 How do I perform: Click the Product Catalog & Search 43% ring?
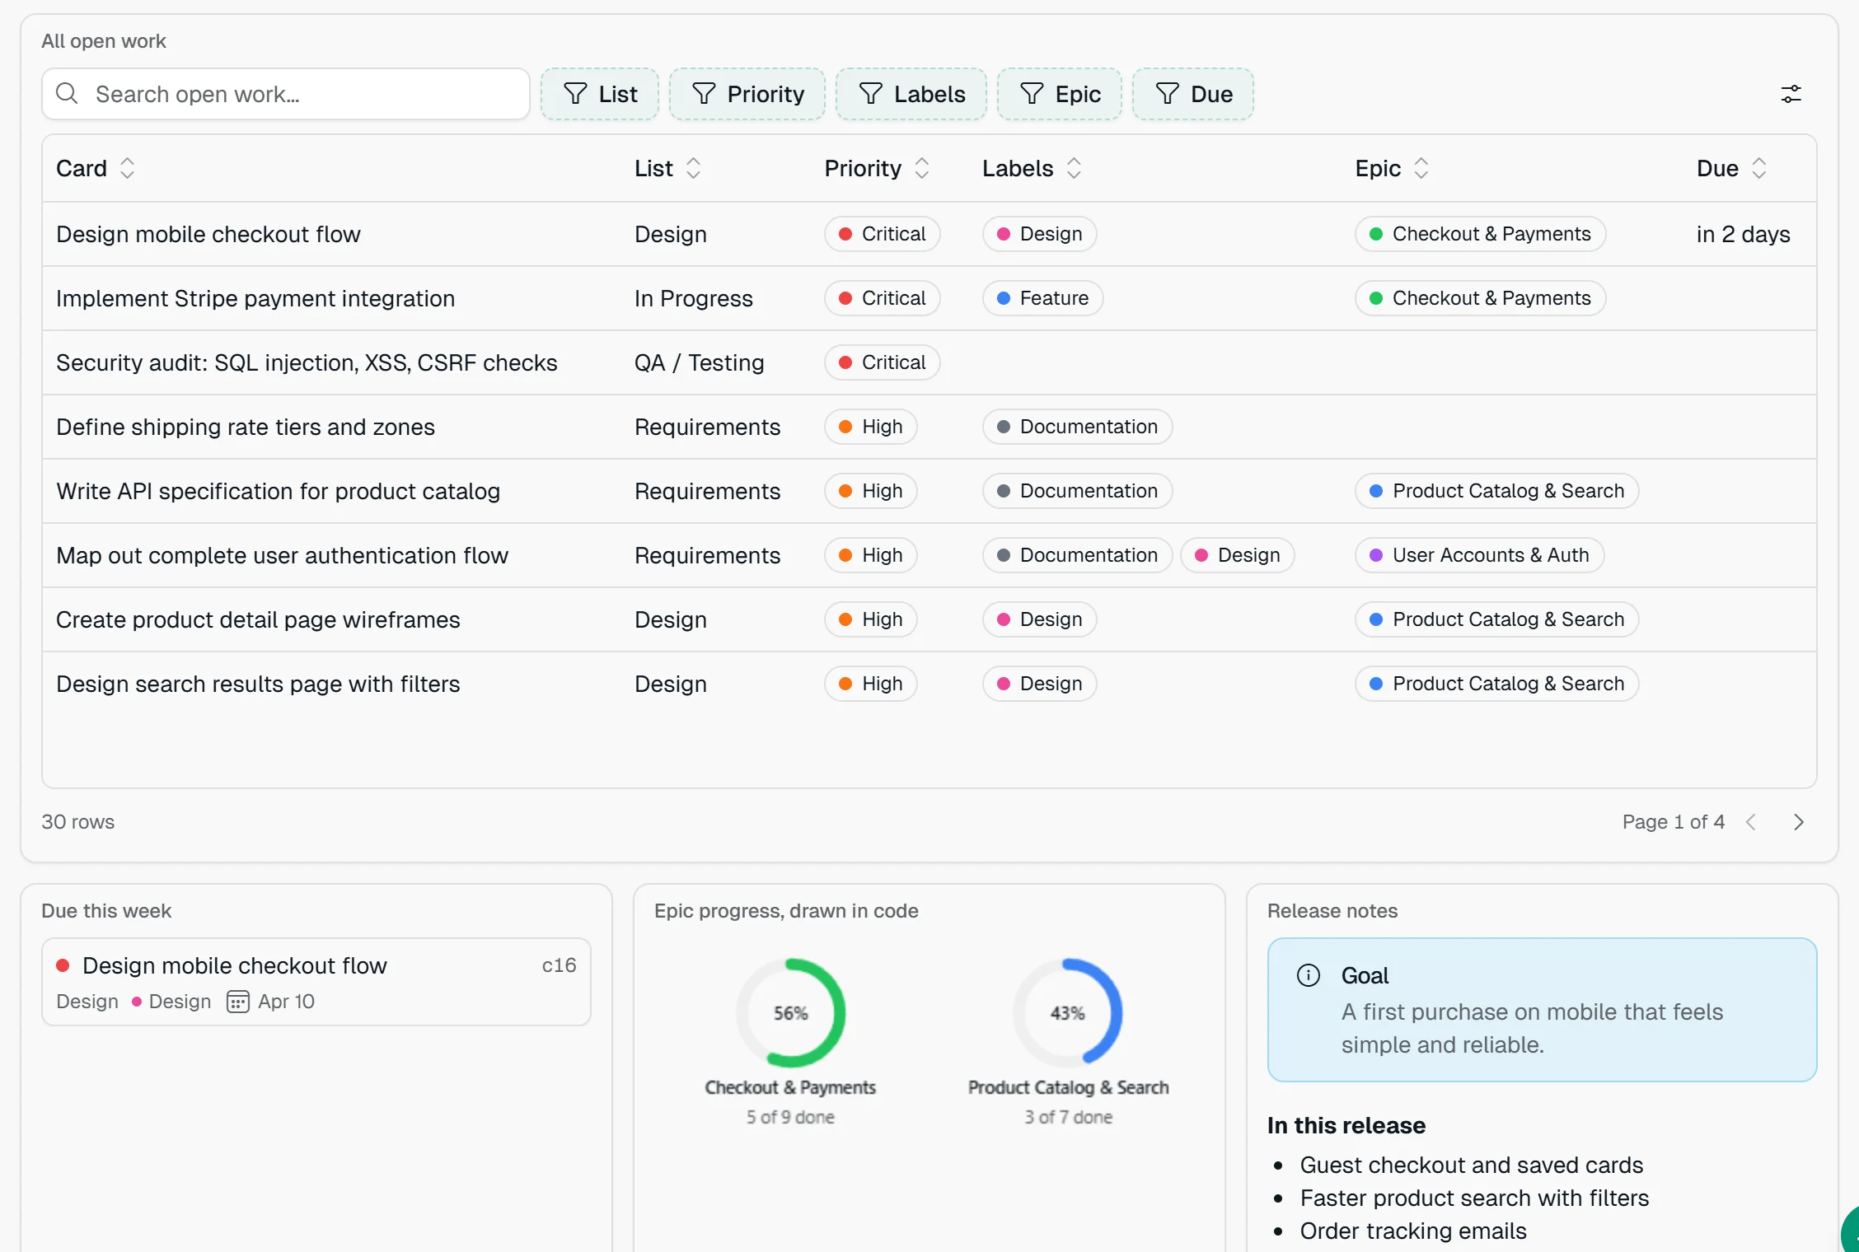point(1067,1013)
